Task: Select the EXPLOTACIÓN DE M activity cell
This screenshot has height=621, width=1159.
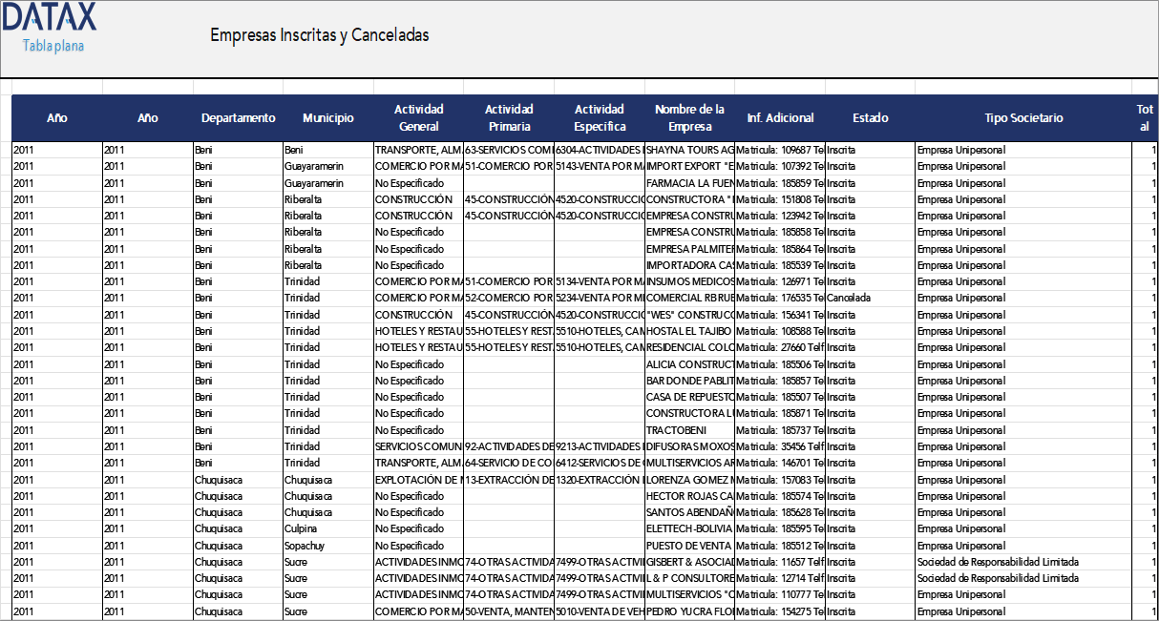Action: click(418, 480)
